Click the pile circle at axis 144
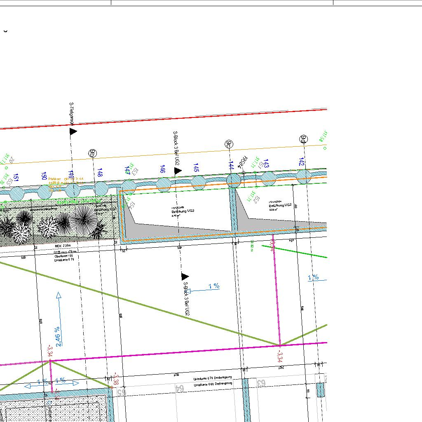 tap(233, 180)
